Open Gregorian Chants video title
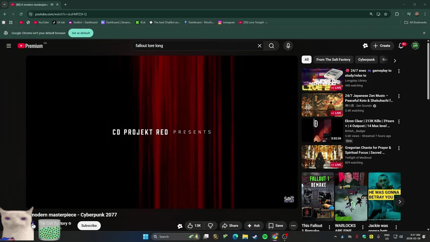The height and width of the screenshot is (242, 430). 368,150
